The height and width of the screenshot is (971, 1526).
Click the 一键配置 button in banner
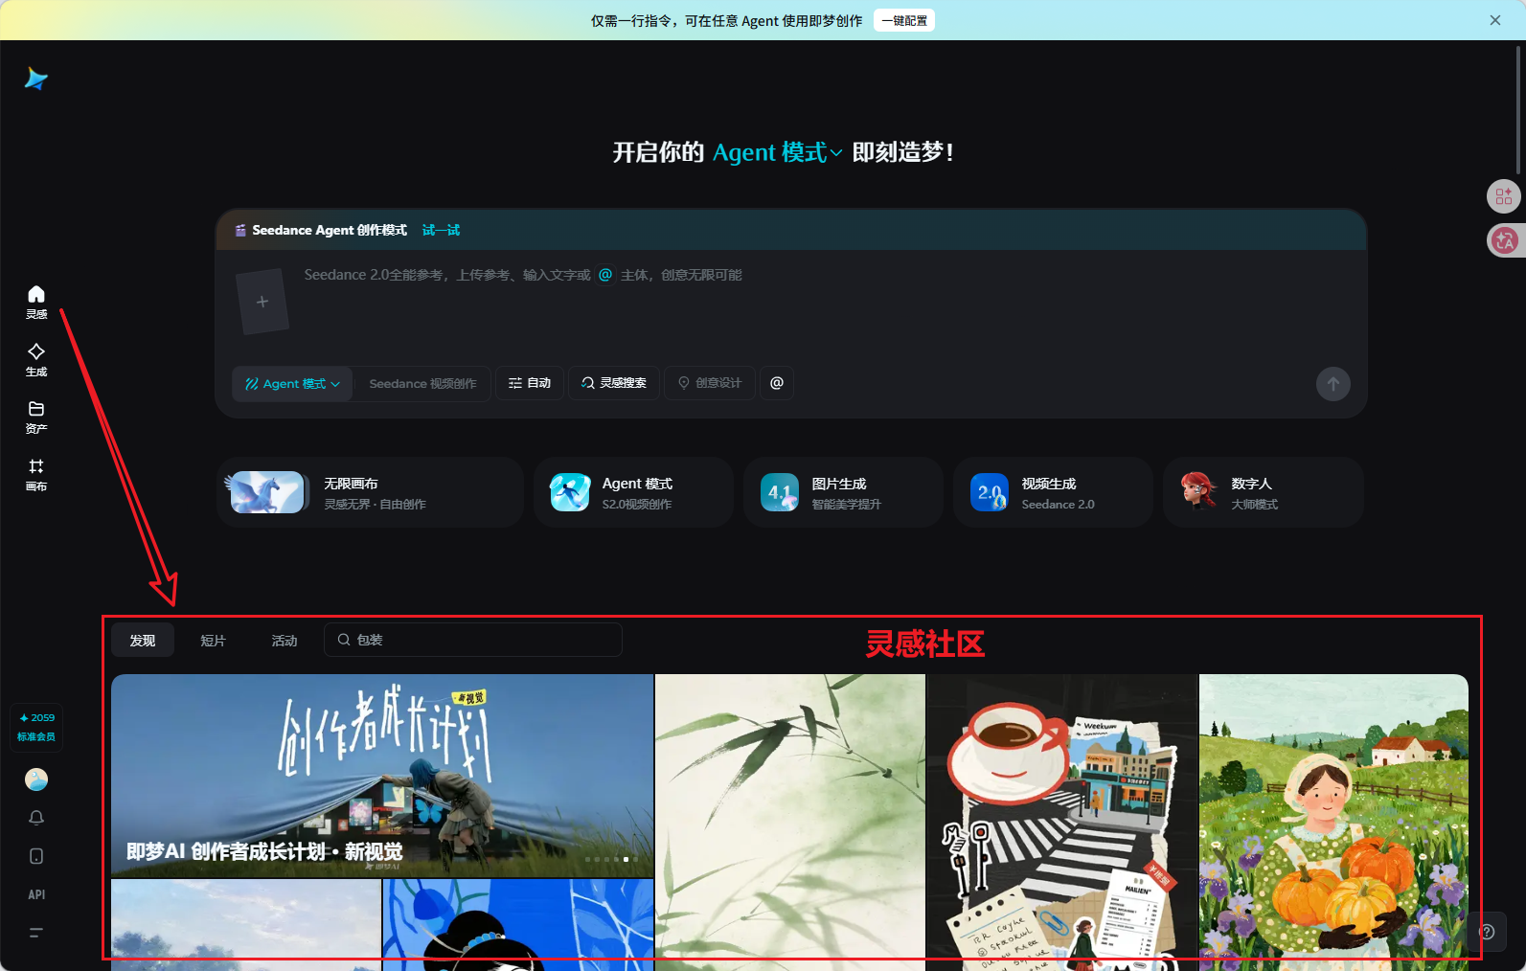(904, 20)
